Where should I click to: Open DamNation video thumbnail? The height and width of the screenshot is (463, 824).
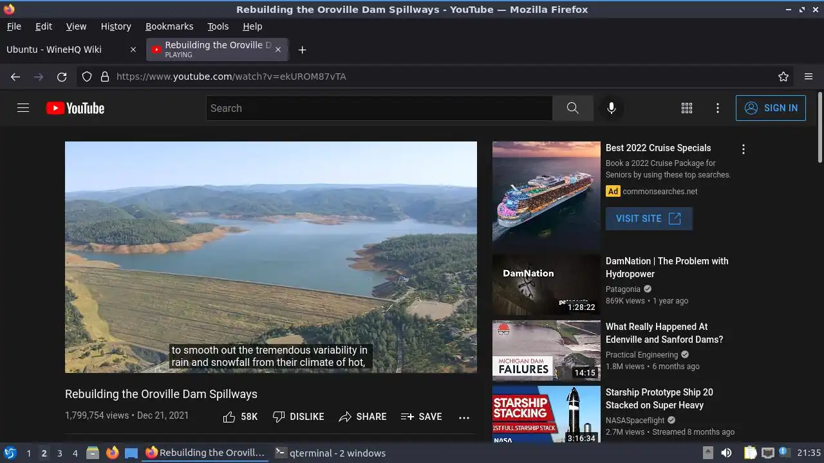[x=547, y=285]
